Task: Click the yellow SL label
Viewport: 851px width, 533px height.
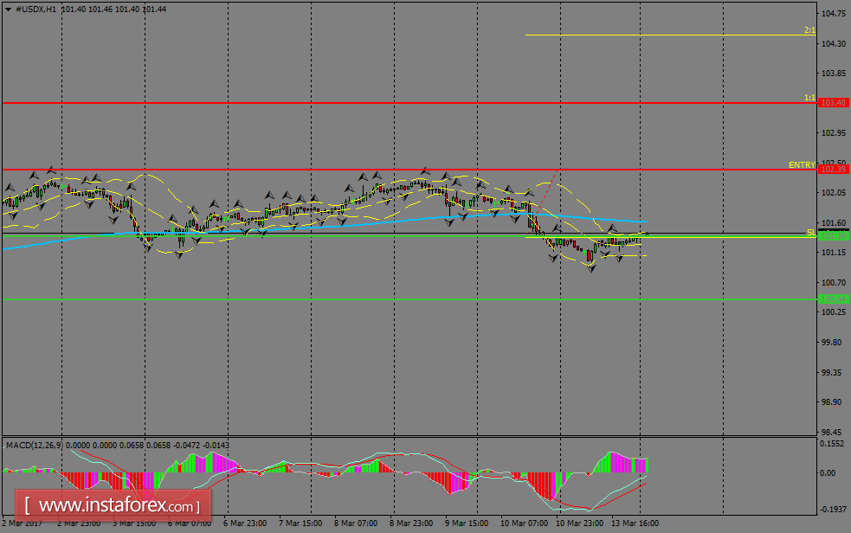Action: click(810, 232)
